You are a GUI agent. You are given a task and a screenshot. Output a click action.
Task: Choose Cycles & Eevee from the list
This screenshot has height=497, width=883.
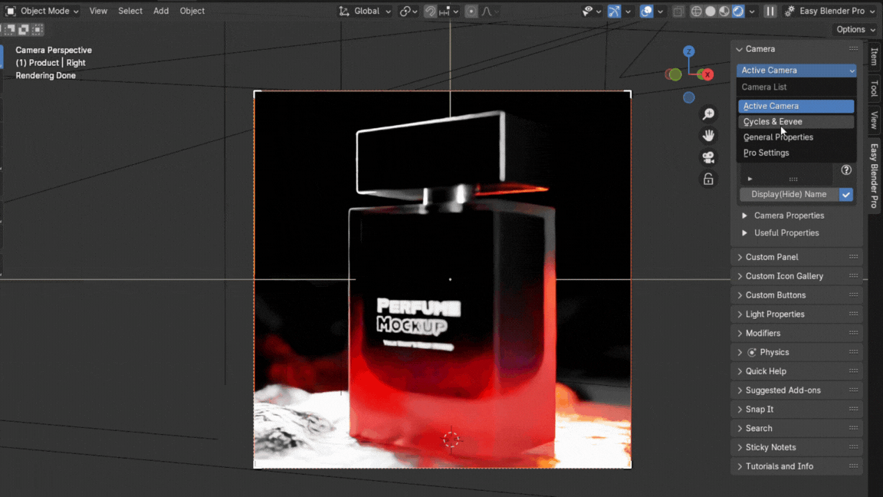point(773,122)
